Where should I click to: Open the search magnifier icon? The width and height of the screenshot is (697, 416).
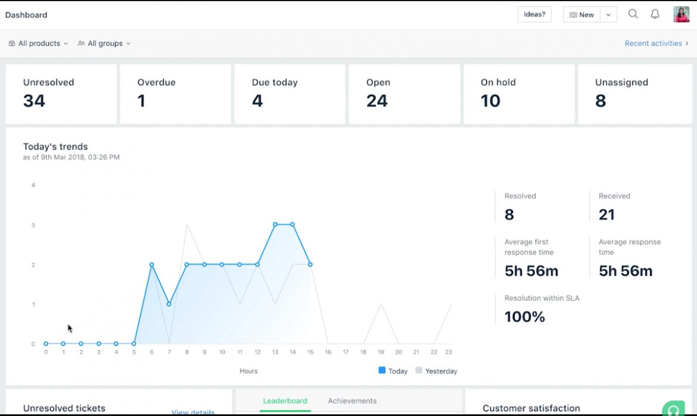point(633,14)
